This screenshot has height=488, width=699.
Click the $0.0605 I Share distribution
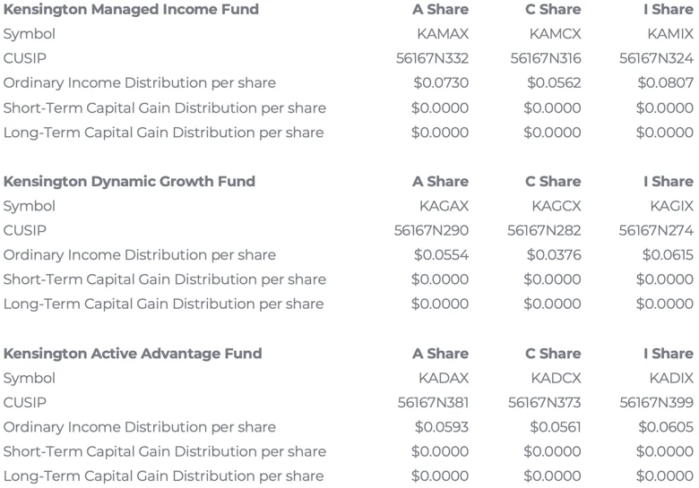666,427
